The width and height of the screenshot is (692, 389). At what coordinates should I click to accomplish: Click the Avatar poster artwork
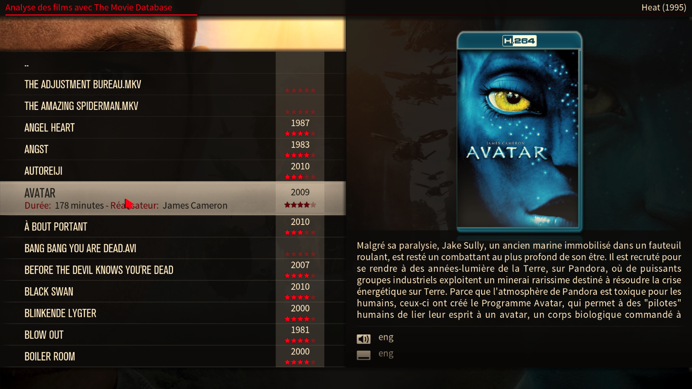coord(518,138)
